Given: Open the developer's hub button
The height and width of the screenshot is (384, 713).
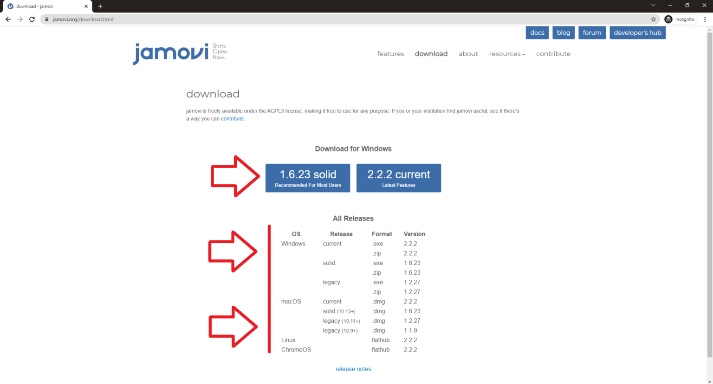Looking at the screenshot, I should pos(637,33).
